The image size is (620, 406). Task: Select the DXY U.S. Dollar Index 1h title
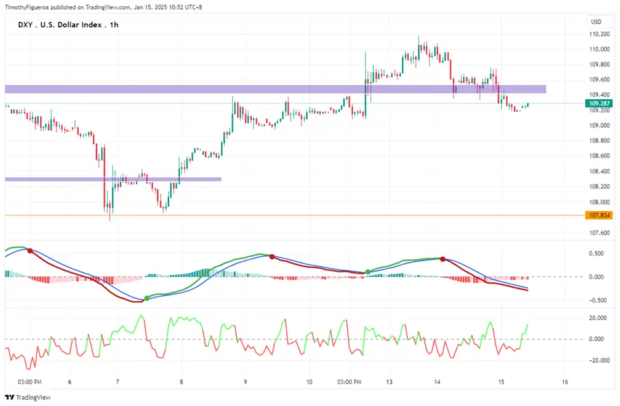(68, 25)
